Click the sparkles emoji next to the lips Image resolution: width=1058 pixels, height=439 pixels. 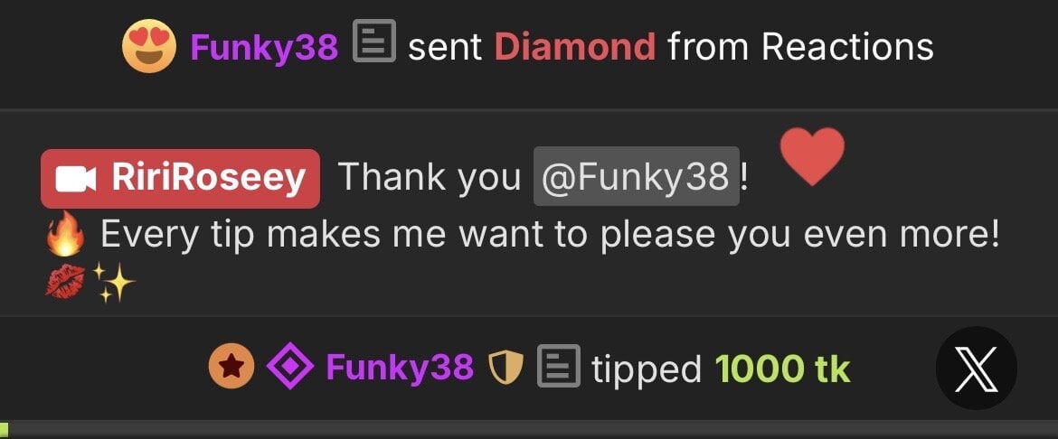(x=113, y=283)
